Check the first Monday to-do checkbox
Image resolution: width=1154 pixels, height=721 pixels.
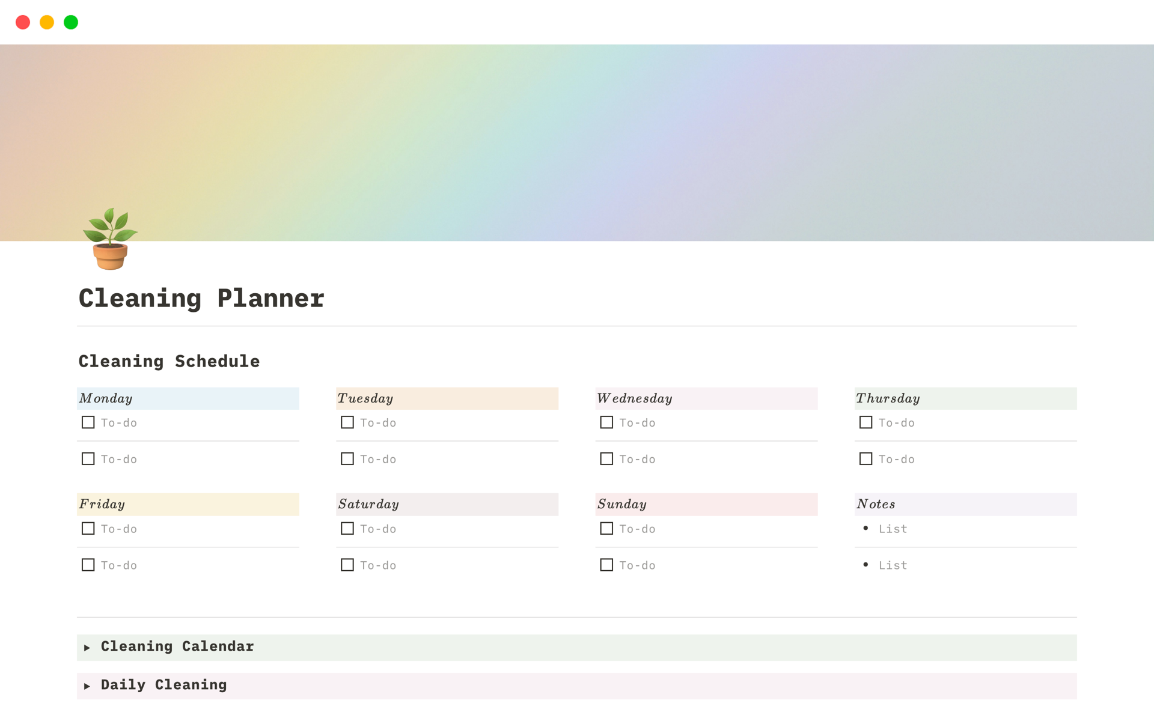[88, 422]
